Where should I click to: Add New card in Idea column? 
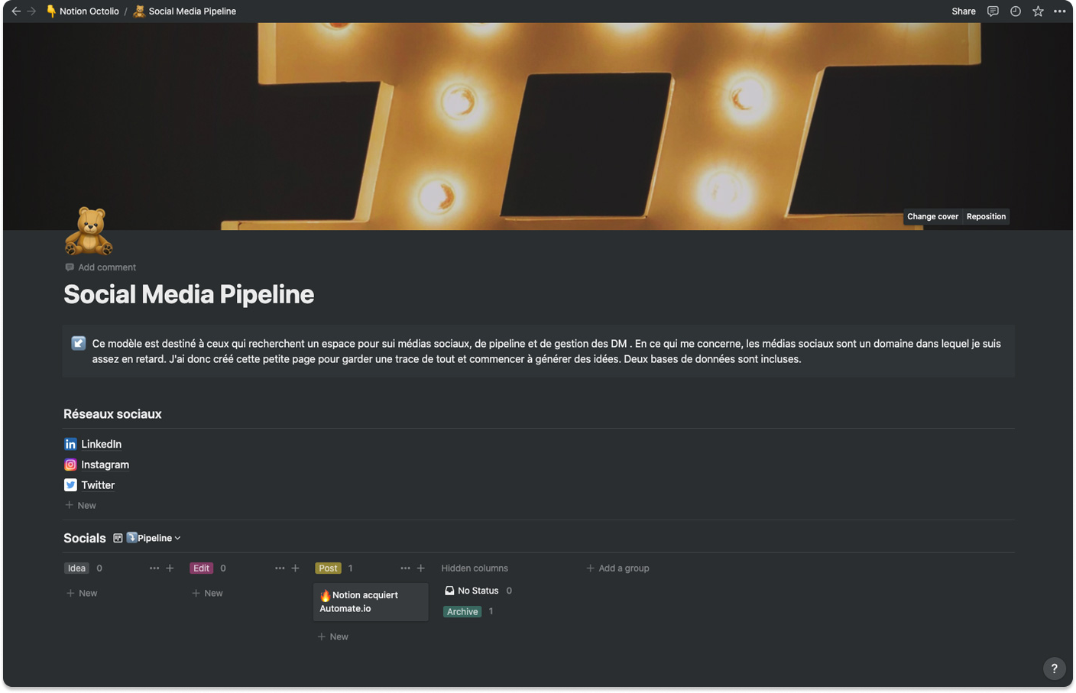point(82,594)
